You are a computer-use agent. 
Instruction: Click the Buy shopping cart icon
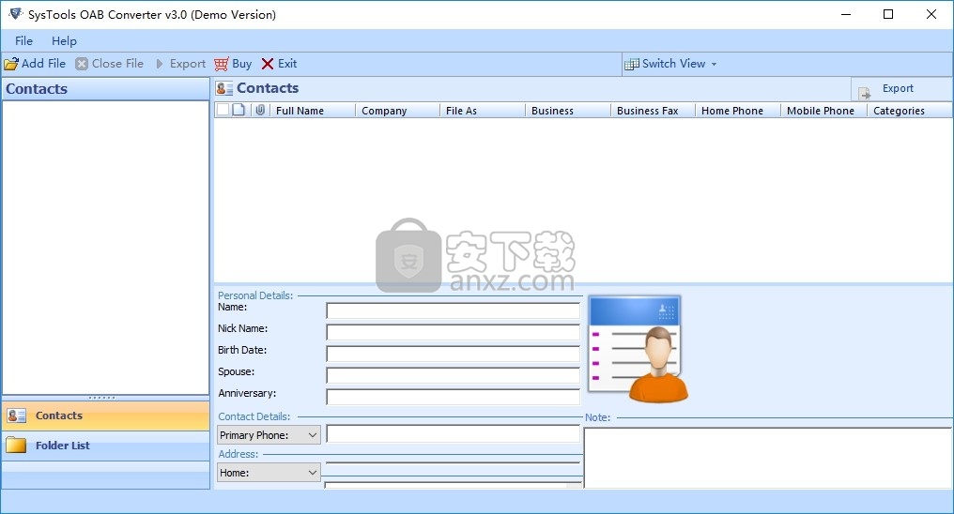click(x=222, y=64)
